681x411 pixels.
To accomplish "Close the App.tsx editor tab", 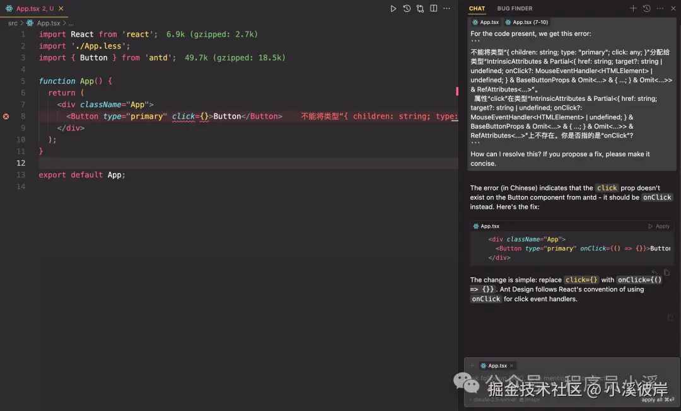I will click(x=61, y=8).
